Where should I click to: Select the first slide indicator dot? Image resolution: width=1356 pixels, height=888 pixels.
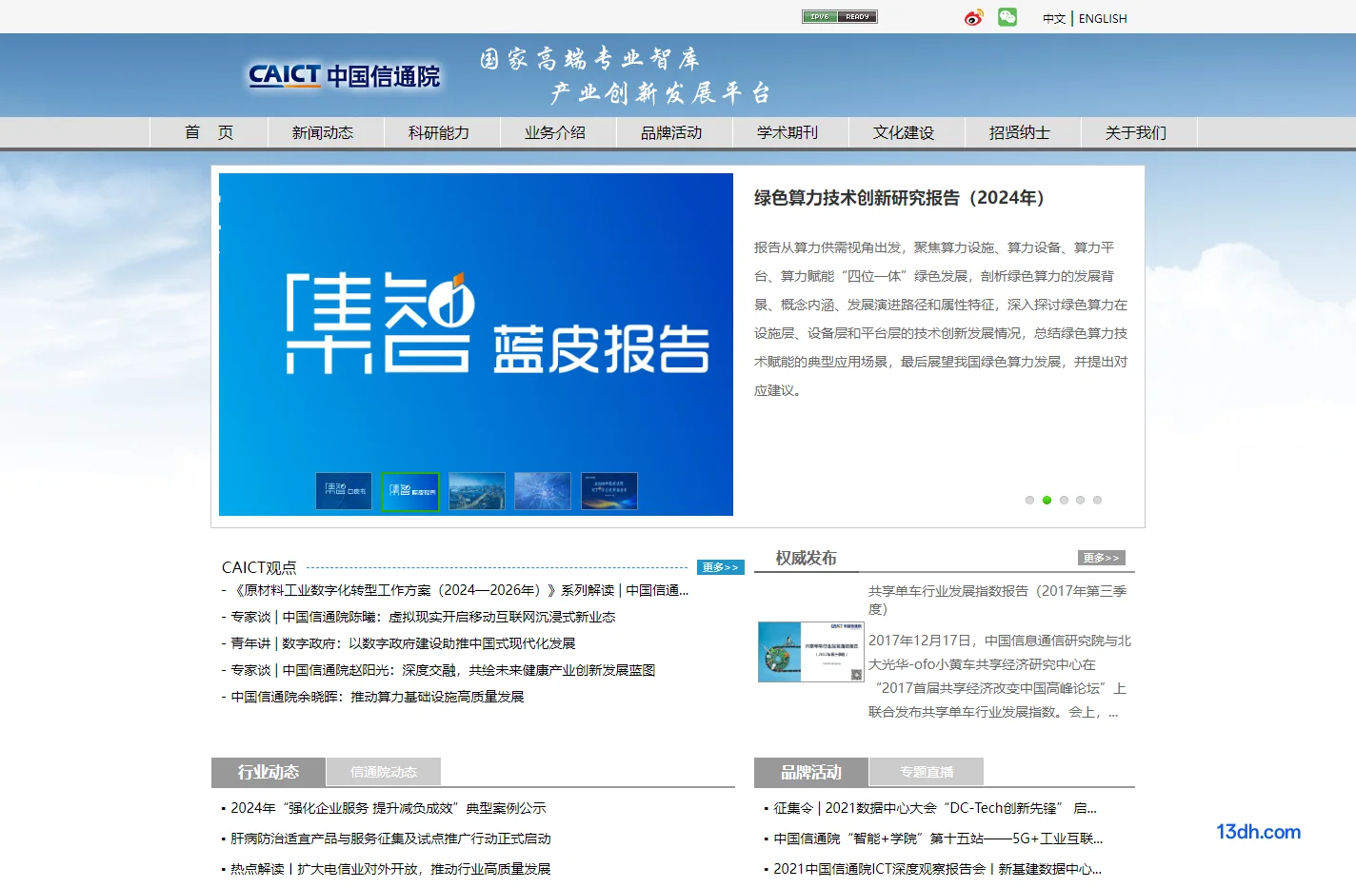(1029, 500)
